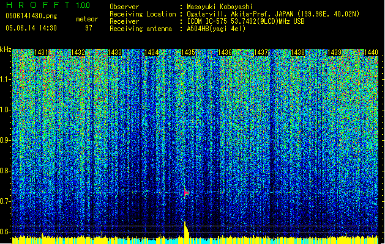
Task: Click the 1434 time marker
Action: (x=152, y=52)
